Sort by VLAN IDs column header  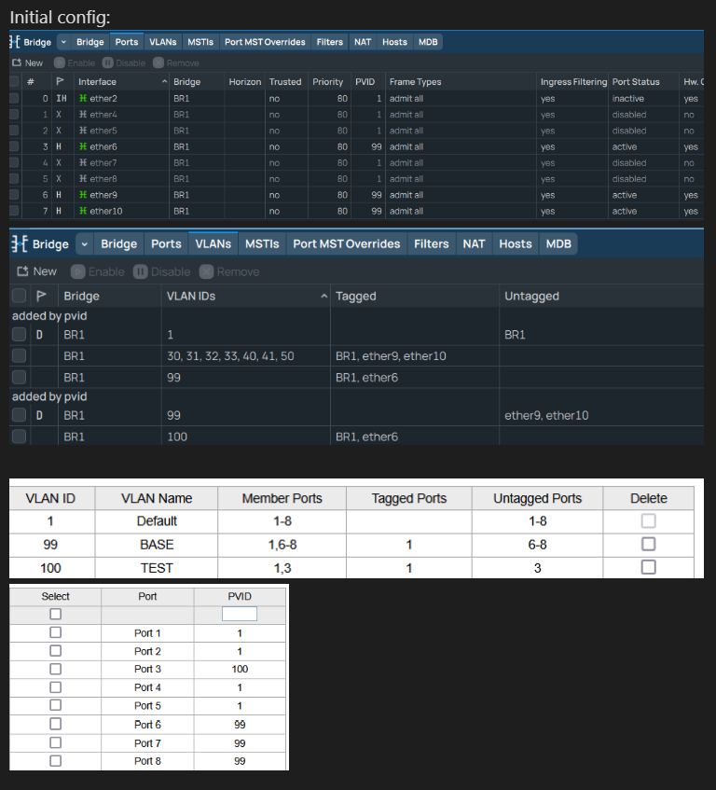point(246,296)
